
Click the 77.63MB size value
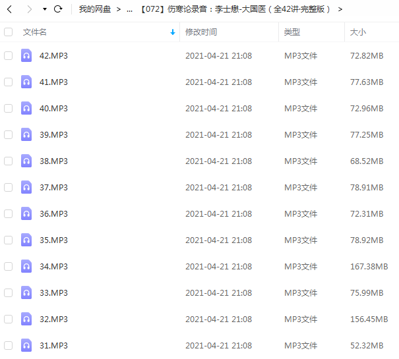367,82
